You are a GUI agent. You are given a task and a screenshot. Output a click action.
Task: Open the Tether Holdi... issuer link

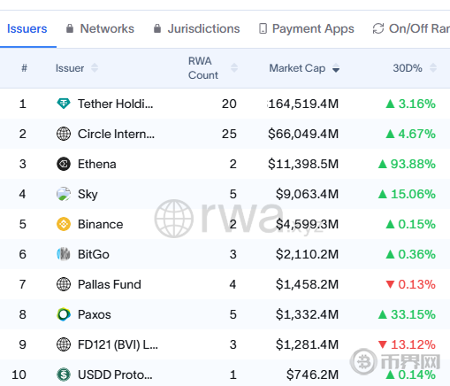pos(116,104)
